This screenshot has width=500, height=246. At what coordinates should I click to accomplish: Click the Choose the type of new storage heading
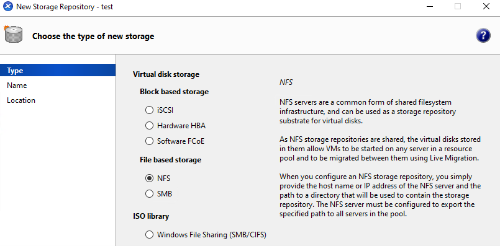[x=93, y=37]
